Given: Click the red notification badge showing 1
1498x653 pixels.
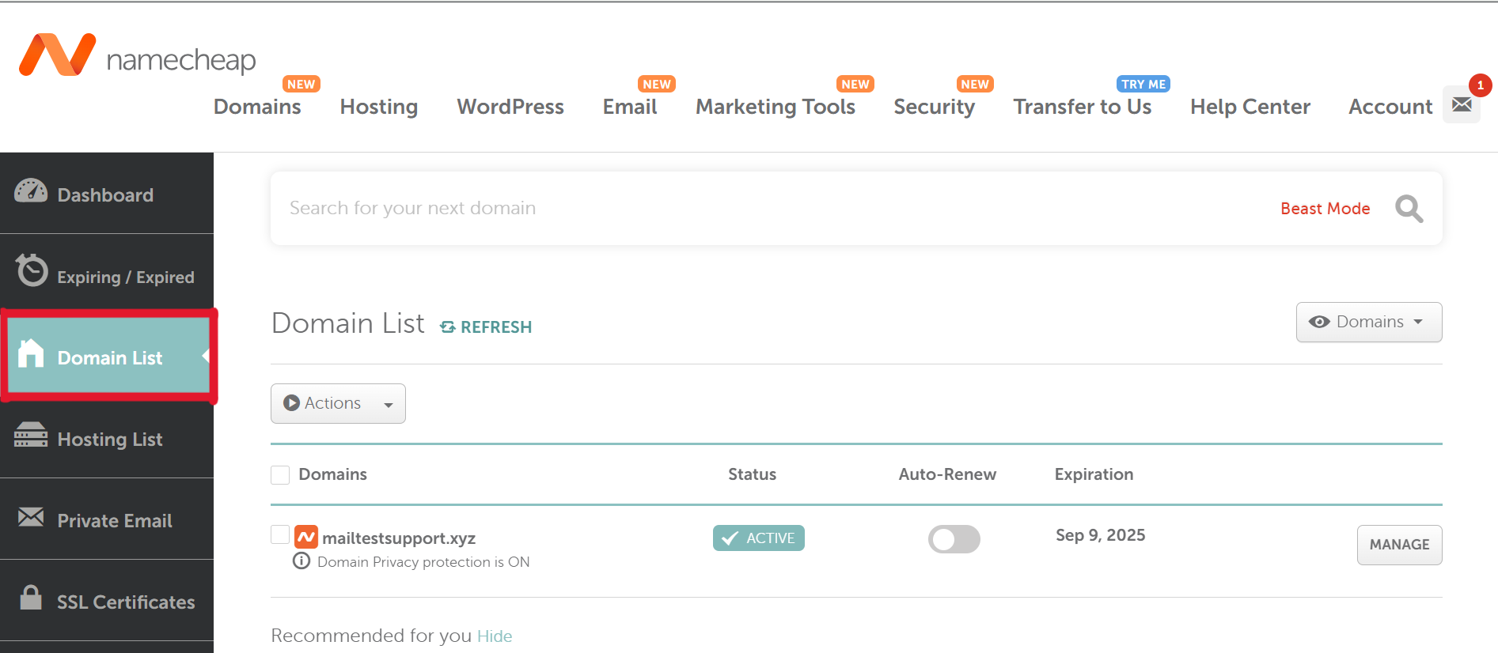Looking at the screenshot, I should (1480, 85).
